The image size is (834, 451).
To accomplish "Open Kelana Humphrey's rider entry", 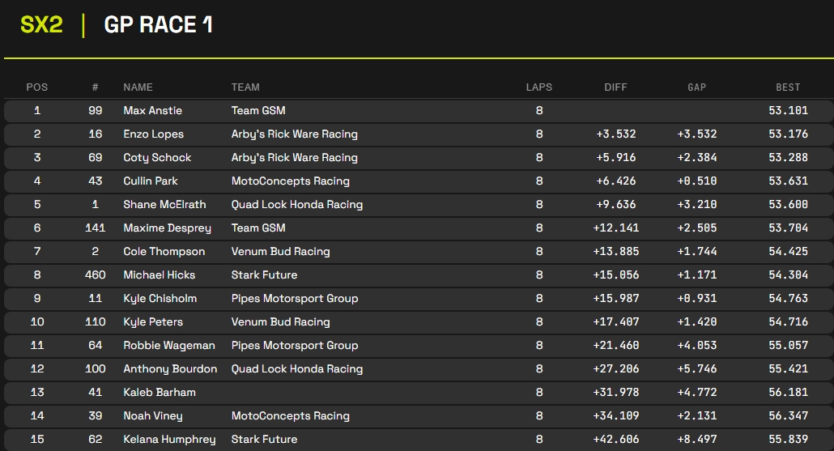I will [x=169, y=439].
